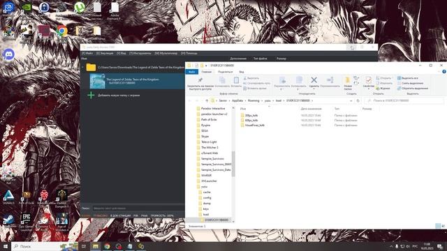Open the Explorer Файл tab
The image size is (447, 251).
point(192,72)
